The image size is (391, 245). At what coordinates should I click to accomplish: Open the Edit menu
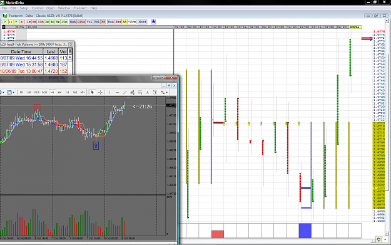(x=13, y=8)
